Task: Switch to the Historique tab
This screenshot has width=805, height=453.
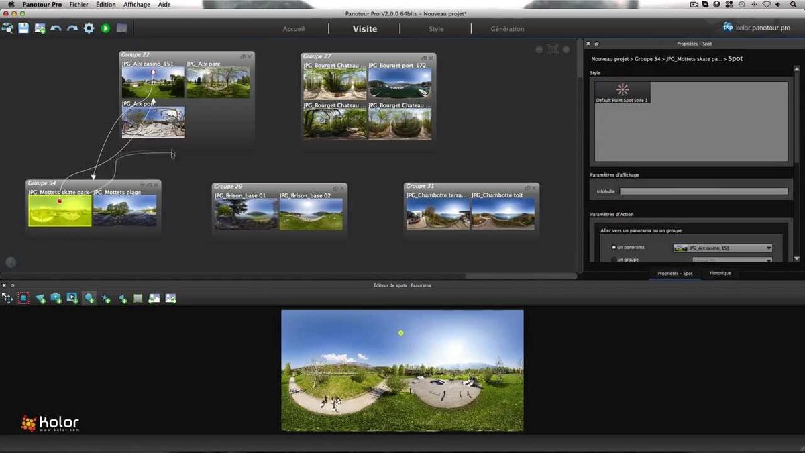Action: point(720,273)
